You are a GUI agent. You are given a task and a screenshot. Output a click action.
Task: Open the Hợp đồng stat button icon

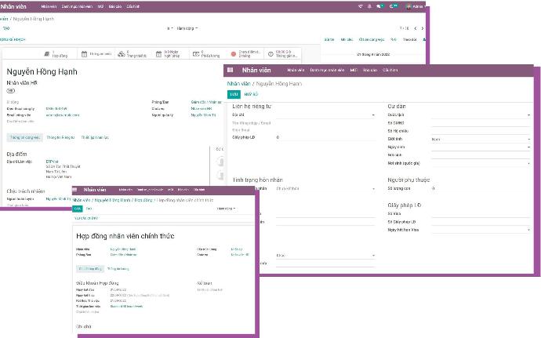pos(47,54)
